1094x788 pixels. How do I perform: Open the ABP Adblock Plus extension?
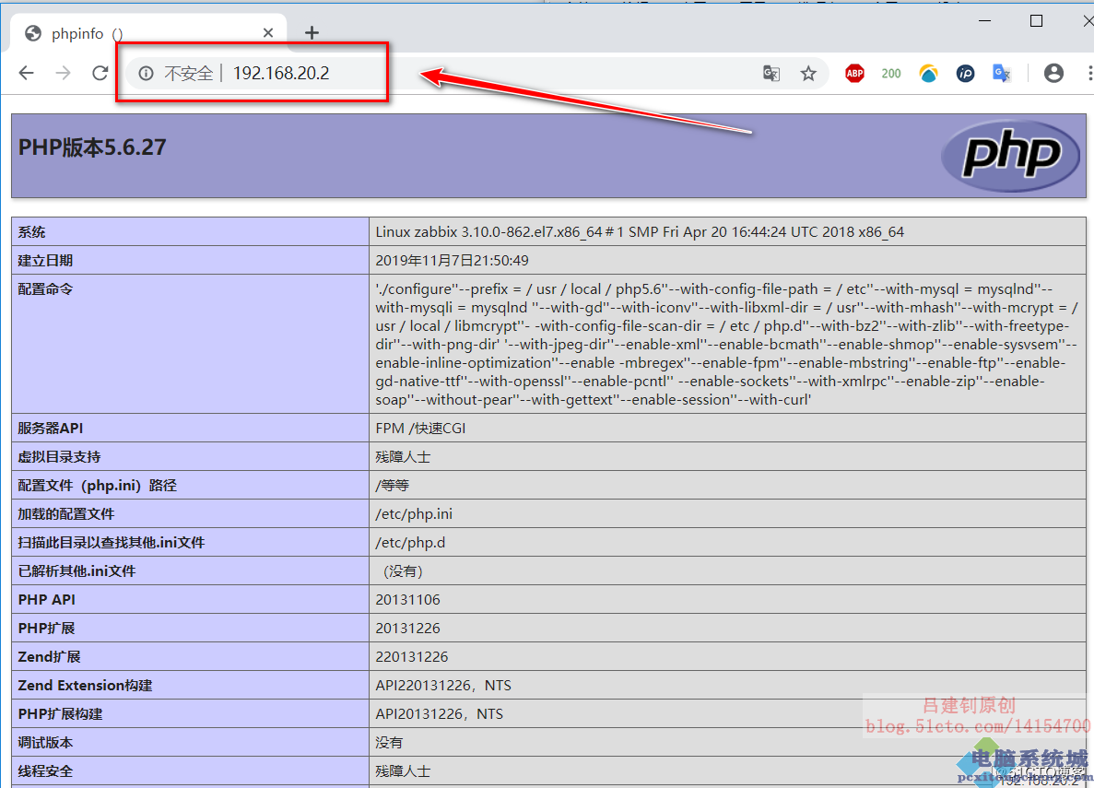(854, 74)
